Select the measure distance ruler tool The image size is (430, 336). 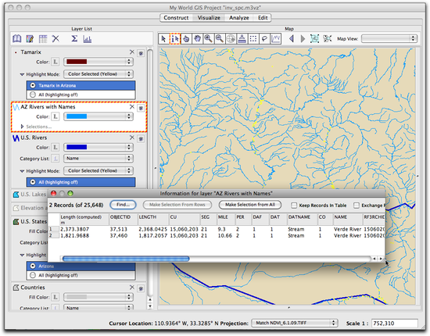(242, 38)
